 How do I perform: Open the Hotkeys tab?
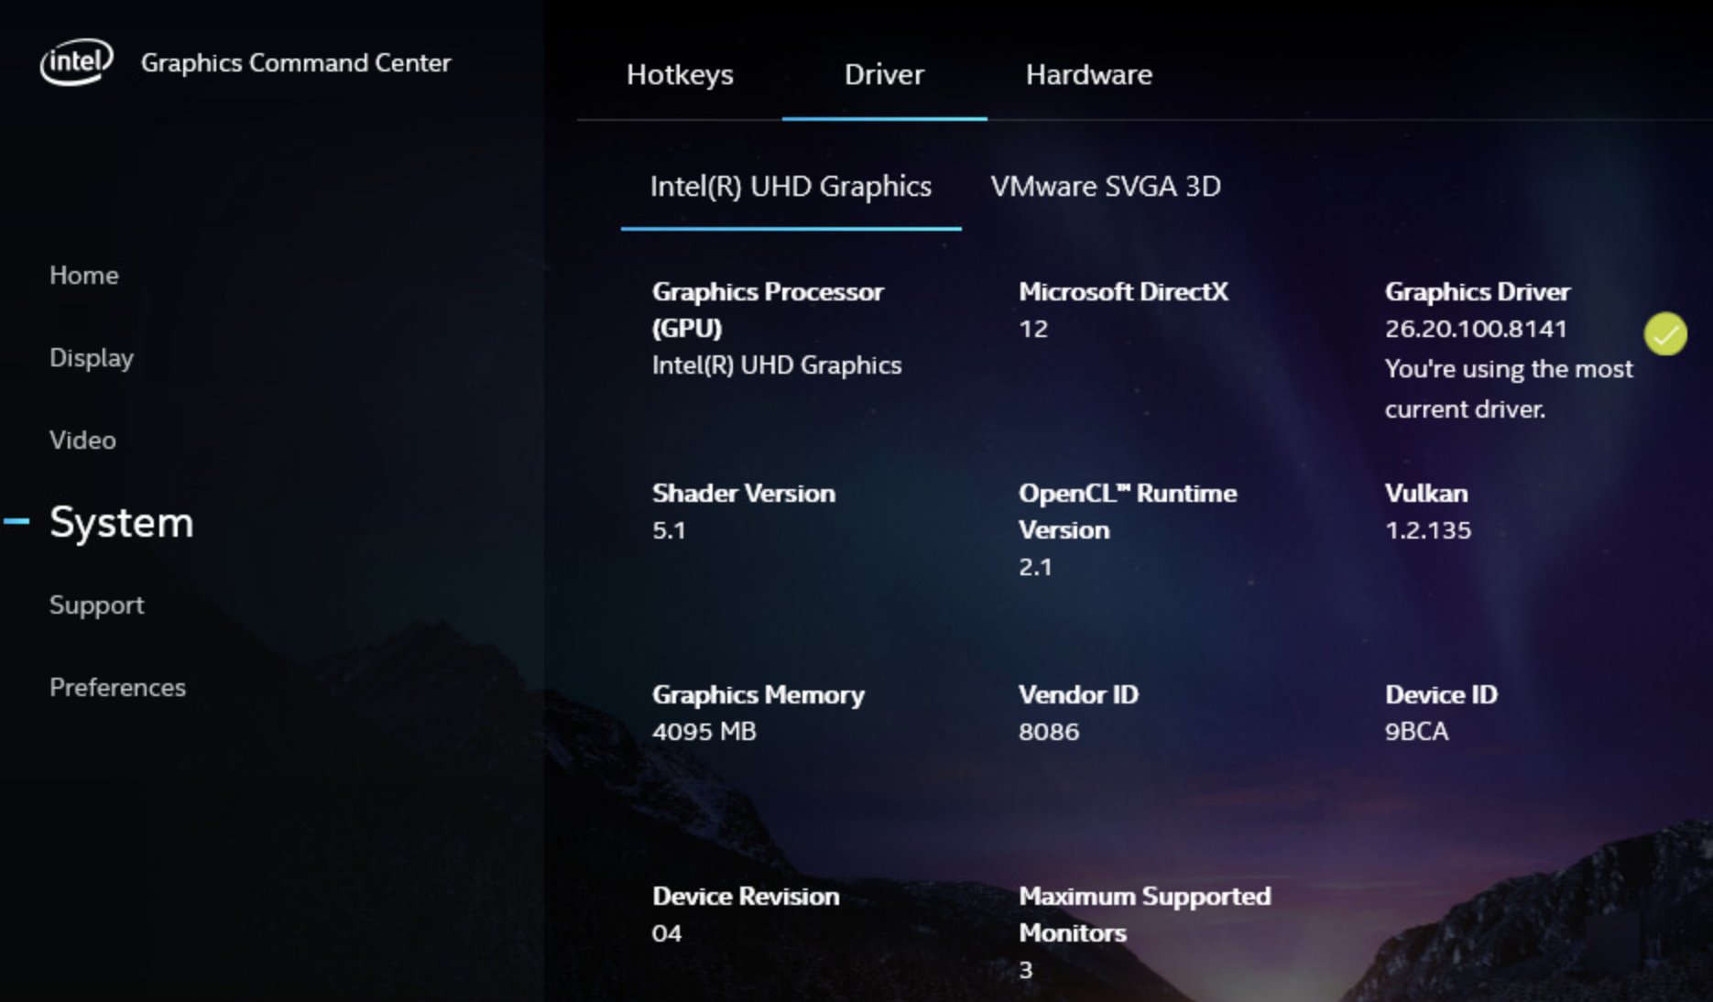point(680,74)
